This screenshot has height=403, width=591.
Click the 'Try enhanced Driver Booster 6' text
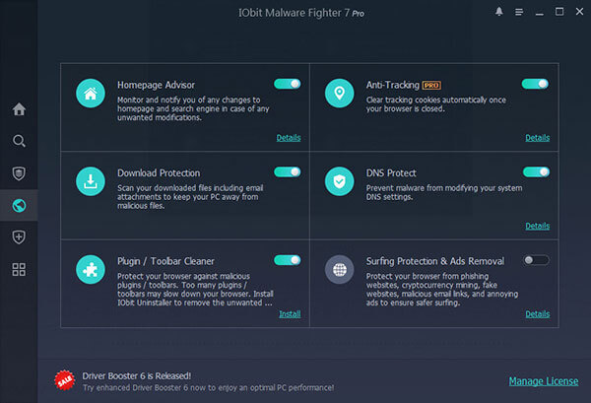[x=208, y=387]
